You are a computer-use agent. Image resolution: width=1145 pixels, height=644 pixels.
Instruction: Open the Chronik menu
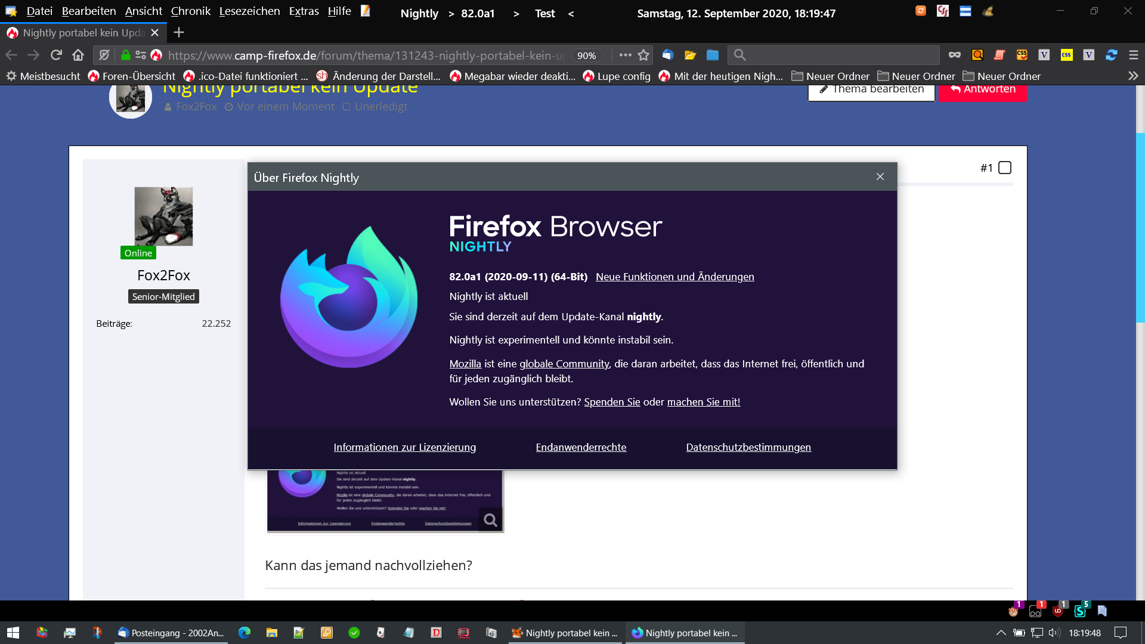(x=190, y=11)
